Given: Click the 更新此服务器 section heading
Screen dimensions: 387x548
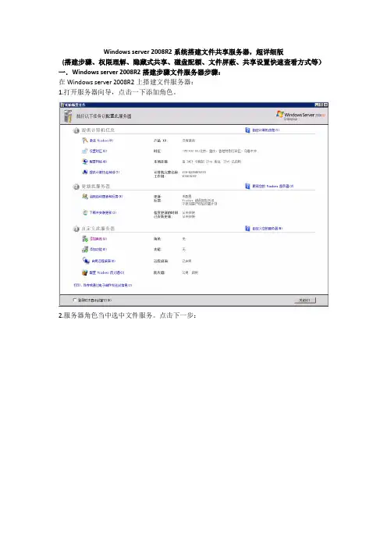Looking at the screenshot, I should click(x=96, y=187).
